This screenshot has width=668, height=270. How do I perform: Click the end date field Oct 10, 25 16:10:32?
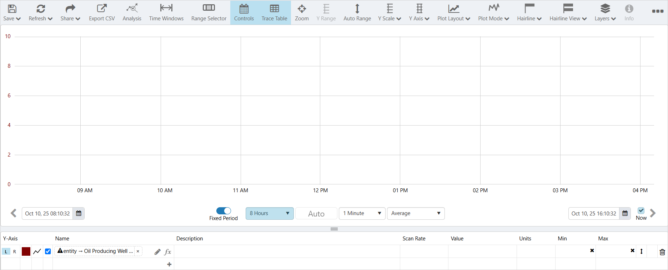[x=593, y=213]
